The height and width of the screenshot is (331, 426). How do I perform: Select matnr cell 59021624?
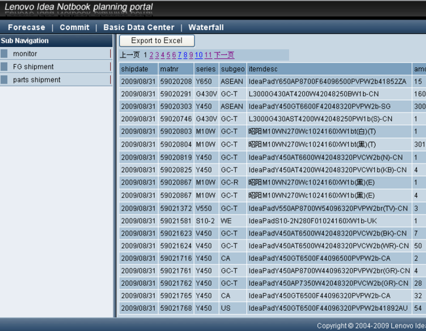click(x=176, y=245)
